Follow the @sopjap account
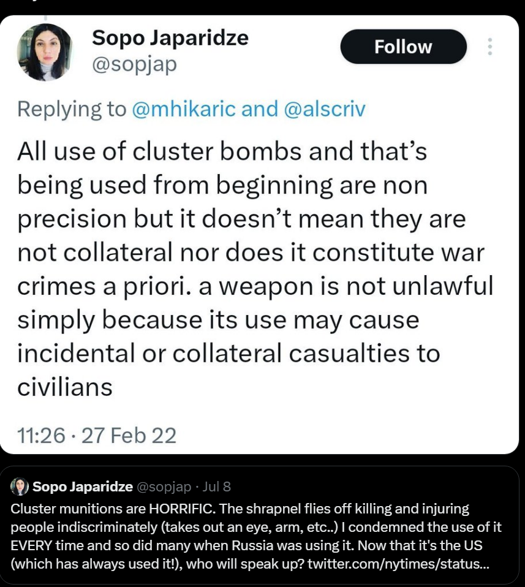Viewport: 525px width, 587px height. (403, 47)
